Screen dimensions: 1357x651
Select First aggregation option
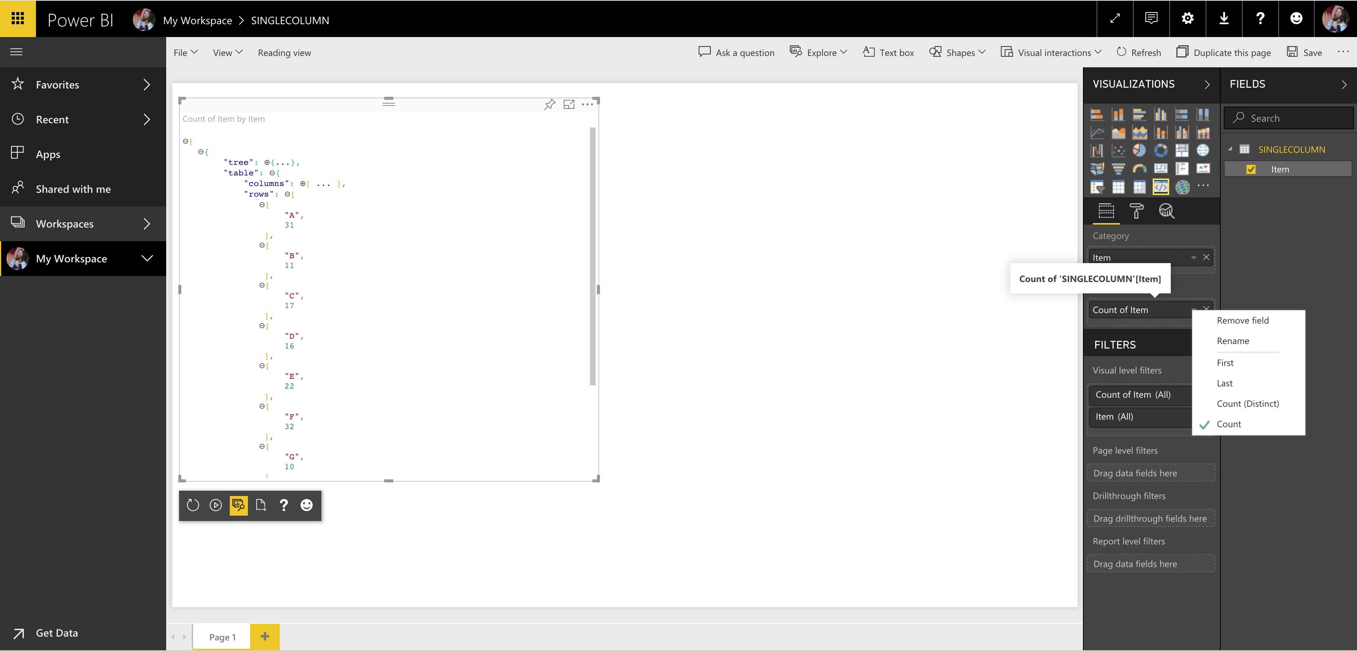point(1225,363)
